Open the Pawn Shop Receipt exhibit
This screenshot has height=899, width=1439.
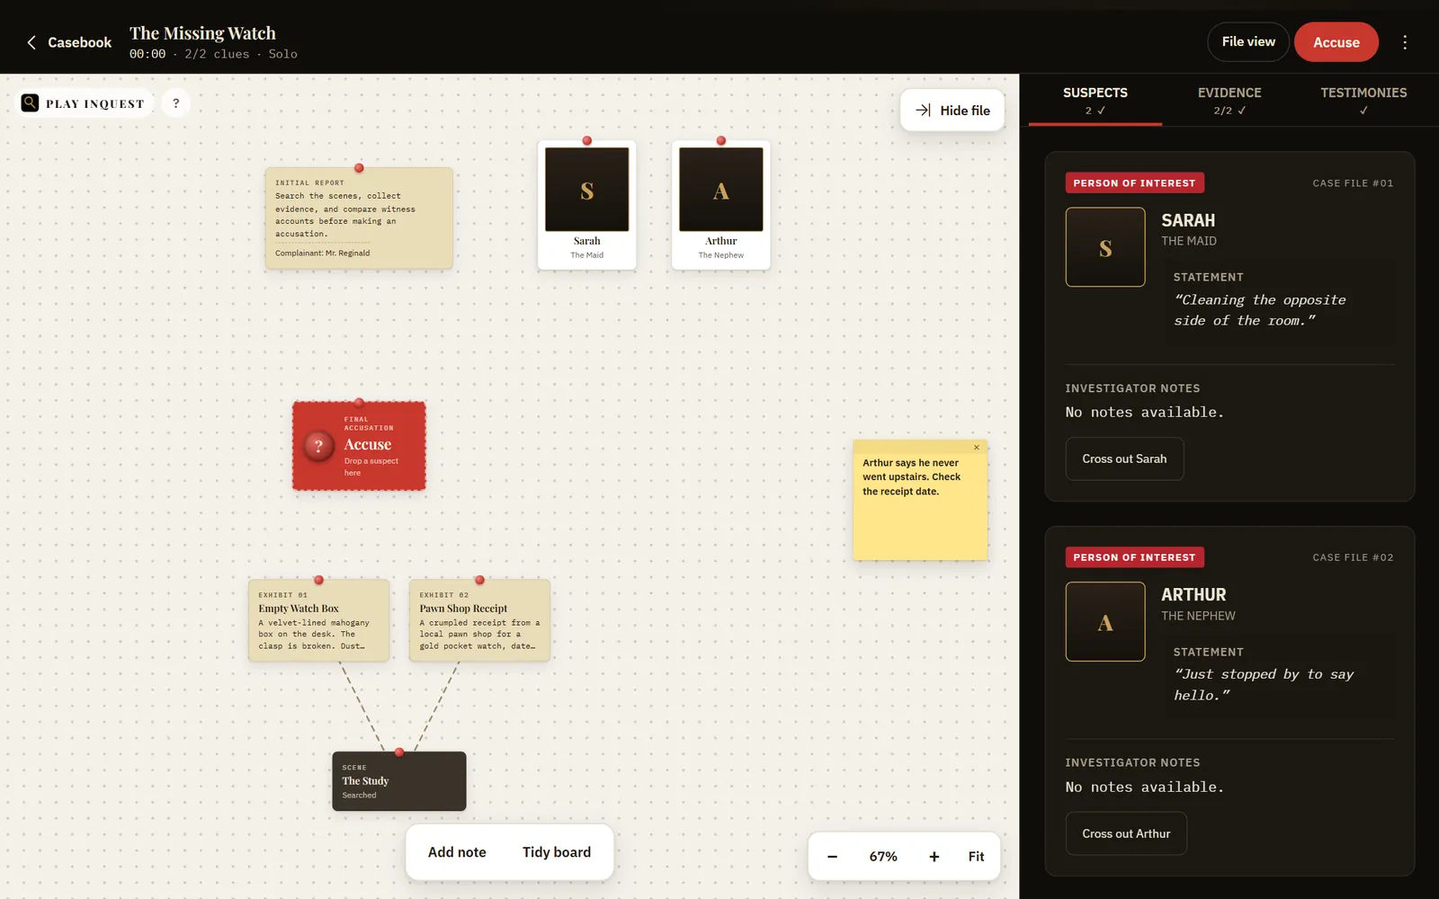479,620
